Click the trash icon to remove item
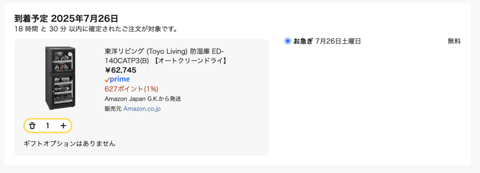Viewport: 480px width, 173px height. 32,125
